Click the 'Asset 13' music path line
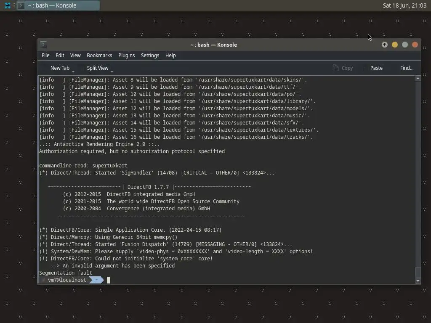 [175, 116]
